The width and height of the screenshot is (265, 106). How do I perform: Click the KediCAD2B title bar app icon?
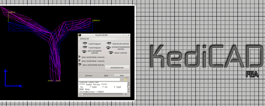click(79, 35)
